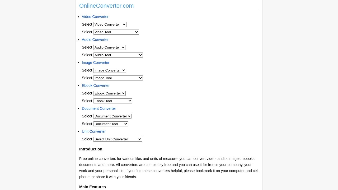Open the Image Tool dropdown
Image resolution: width=338 pixels, height=190 pixels.
[118, 78]
